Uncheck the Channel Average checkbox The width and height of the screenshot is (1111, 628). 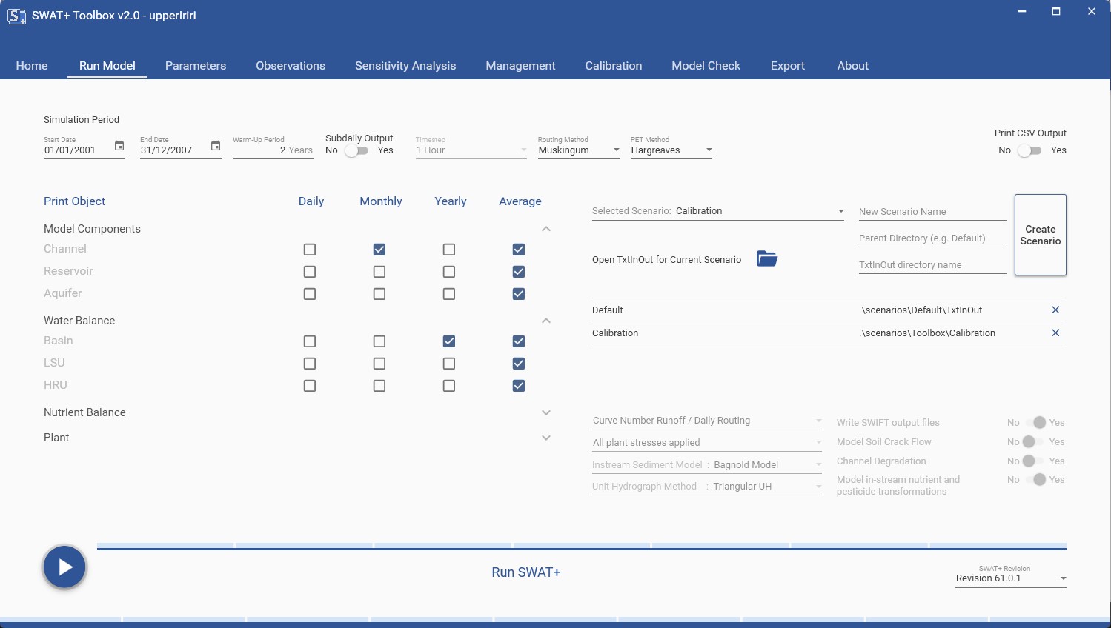tap(519, 250)
